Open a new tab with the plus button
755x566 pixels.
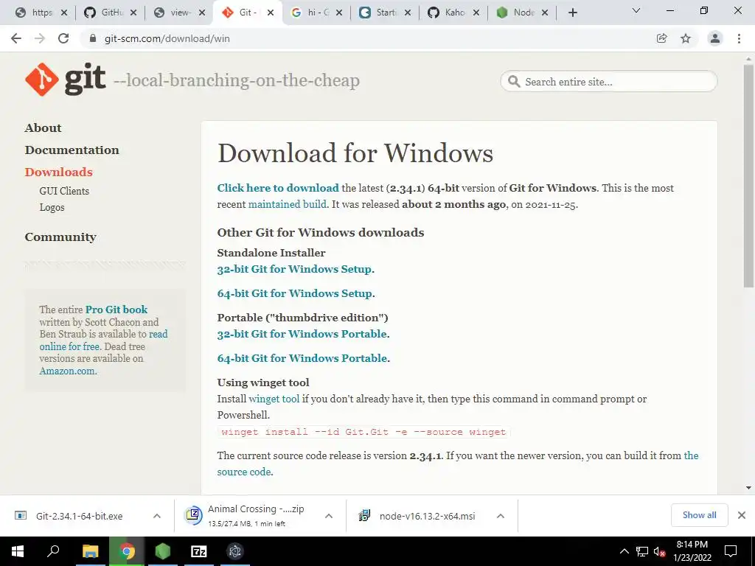point(572,13)
